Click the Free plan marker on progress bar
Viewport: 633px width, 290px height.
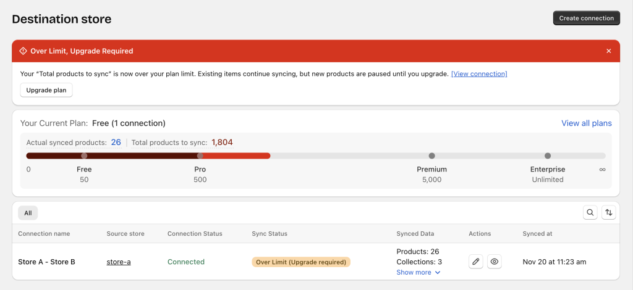(84, 155)
